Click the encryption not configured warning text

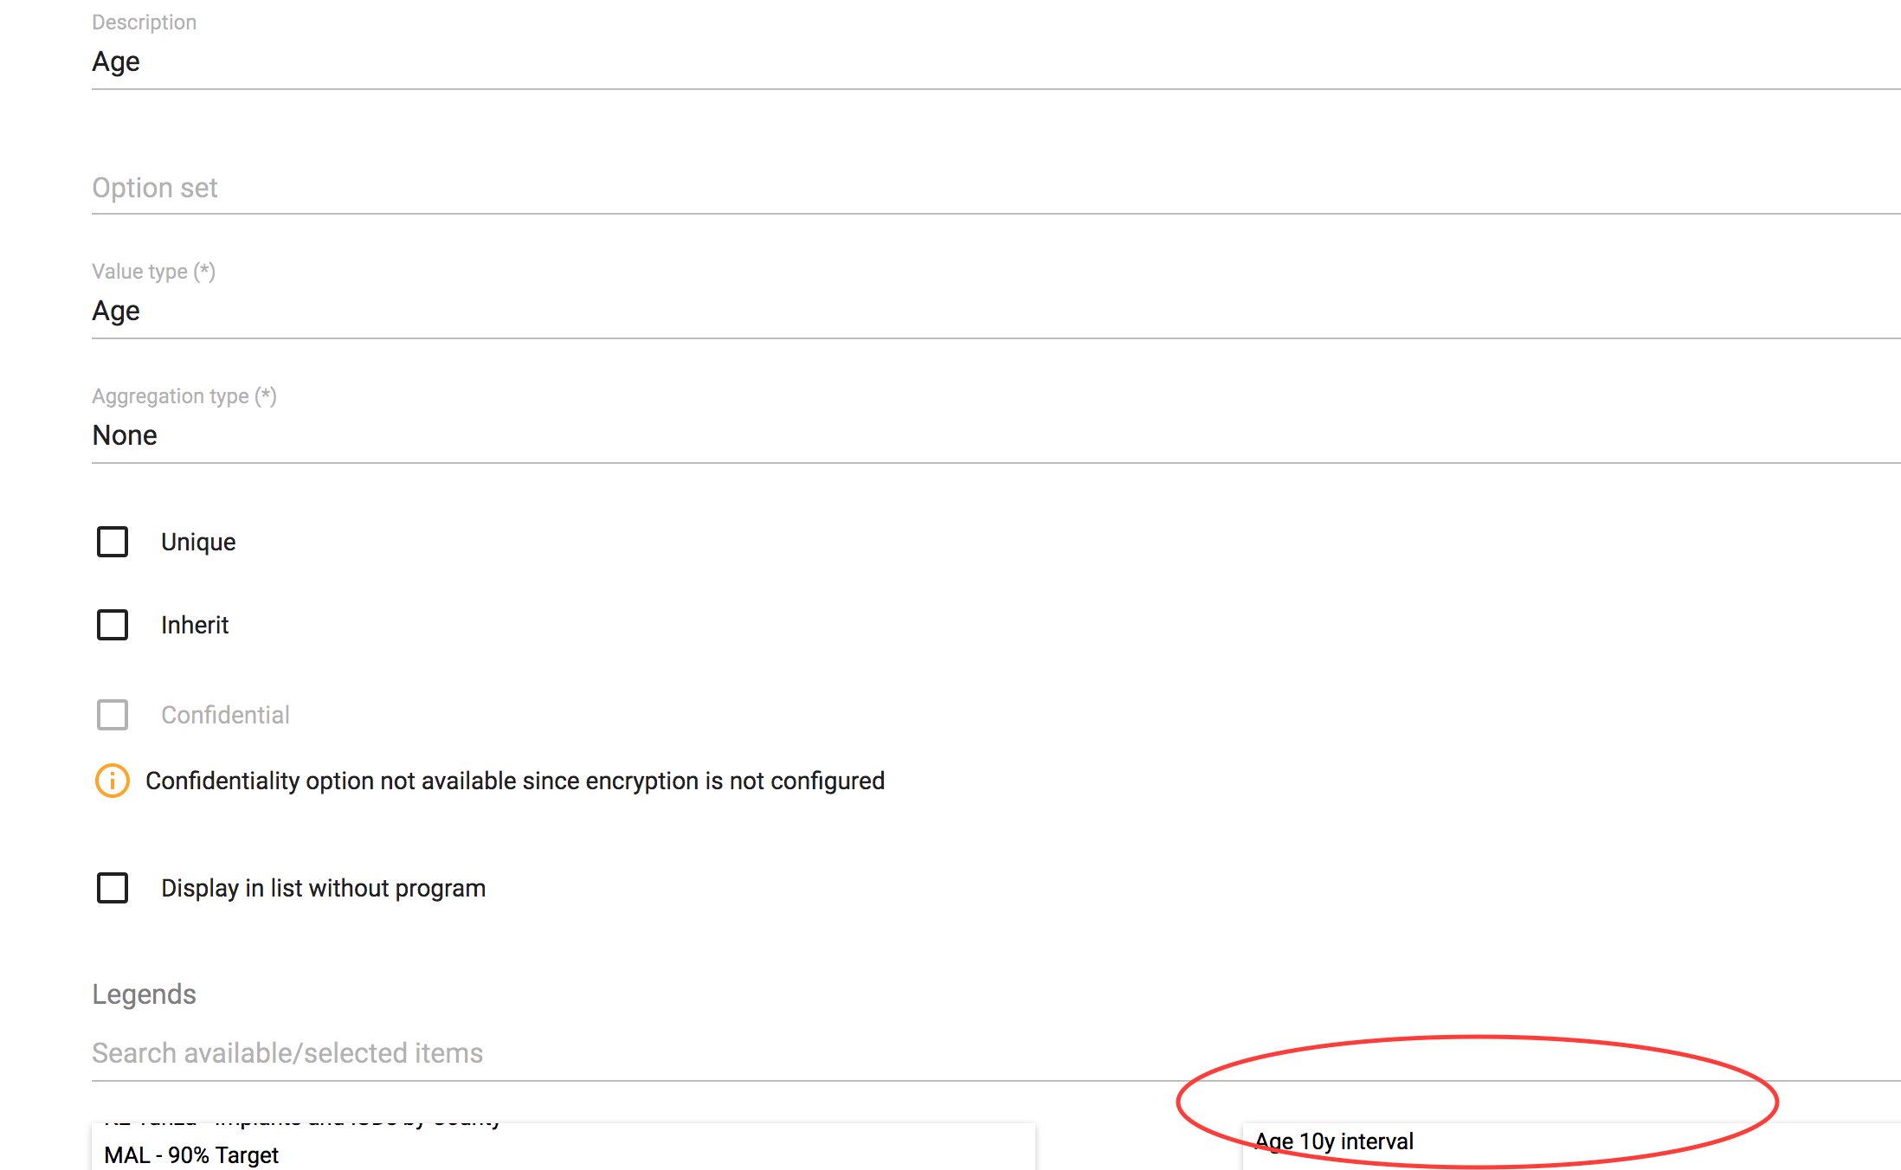click(515, 781)
